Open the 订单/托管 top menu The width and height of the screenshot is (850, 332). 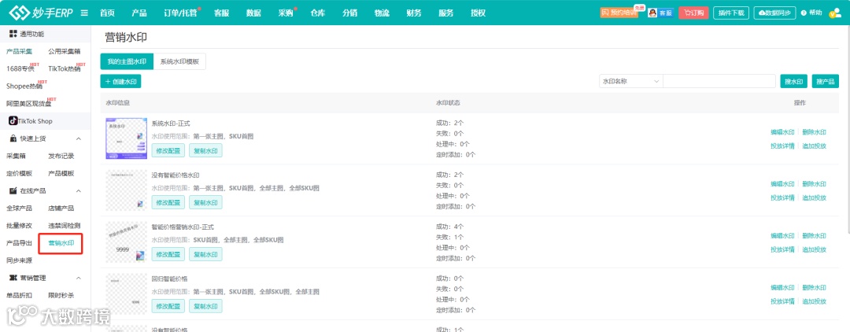pos(180,13)
